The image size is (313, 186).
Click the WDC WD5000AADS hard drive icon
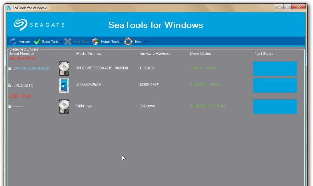coord(64,68)
